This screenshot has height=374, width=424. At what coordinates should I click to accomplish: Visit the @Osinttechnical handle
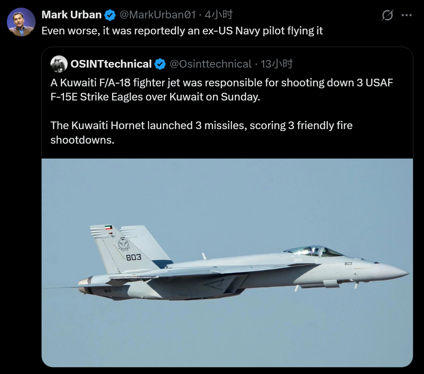210,64
